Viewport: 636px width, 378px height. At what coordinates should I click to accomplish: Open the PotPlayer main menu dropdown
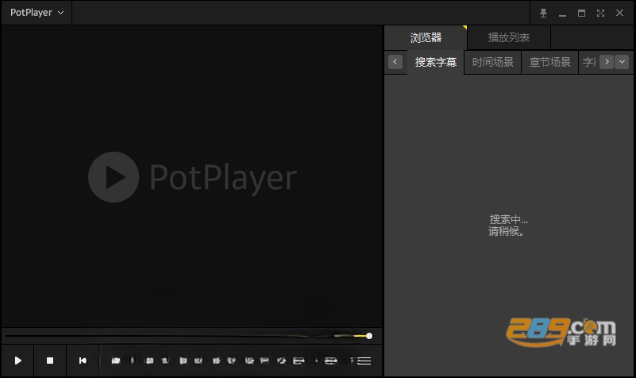[37, 13]
